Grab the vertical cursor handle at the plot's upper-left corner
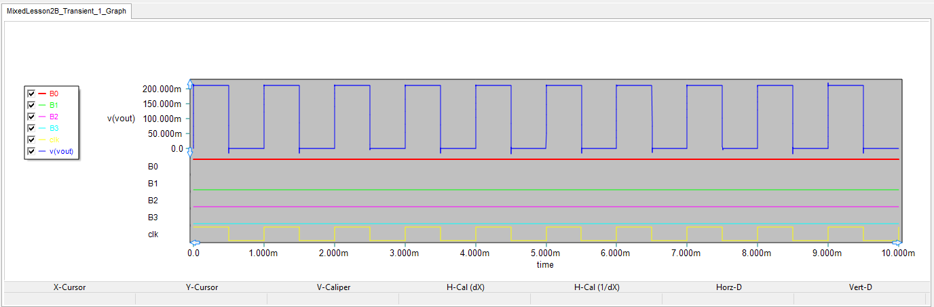The width and height of the screenshot is (934, 307). [191, 83]
